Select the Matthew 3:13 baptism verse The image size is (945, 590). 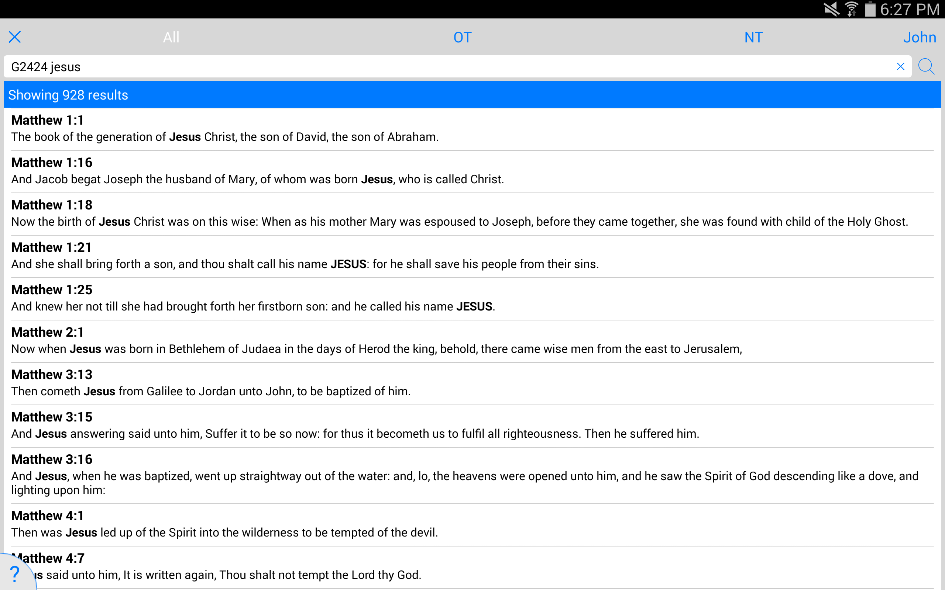click(x=234, y=383)
